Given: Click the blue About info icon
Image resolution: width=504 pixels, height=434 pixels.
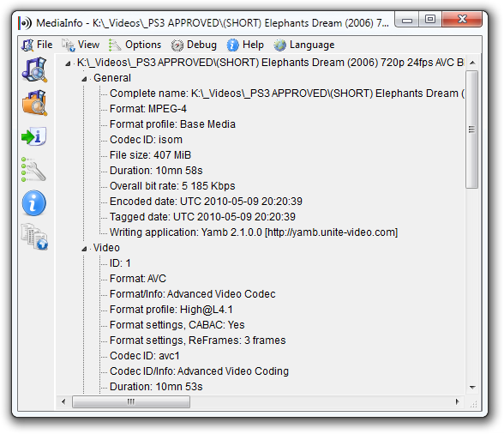Looking at the screenshot, I should click(x=34, y=203).
